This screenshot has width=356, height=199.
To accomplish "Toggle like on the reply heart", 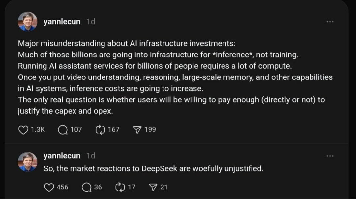I will (x=49, y=187).
